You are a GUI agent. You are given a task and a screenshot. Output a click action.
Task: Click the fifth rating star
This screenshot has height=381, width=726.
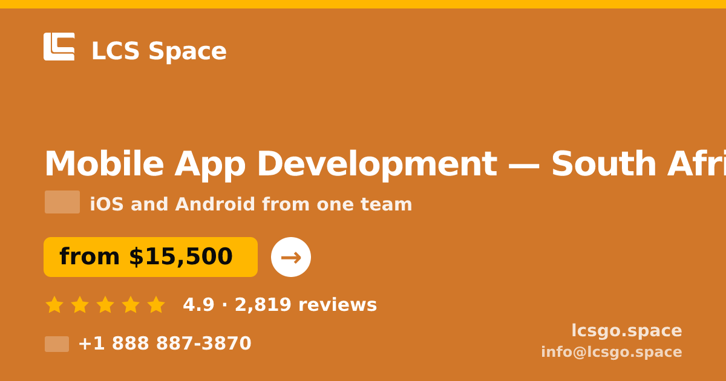tap(156, 305)
